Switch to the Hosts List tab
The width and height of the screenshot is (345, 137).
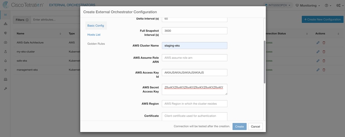pyautogui.click(x=94, y=35)
